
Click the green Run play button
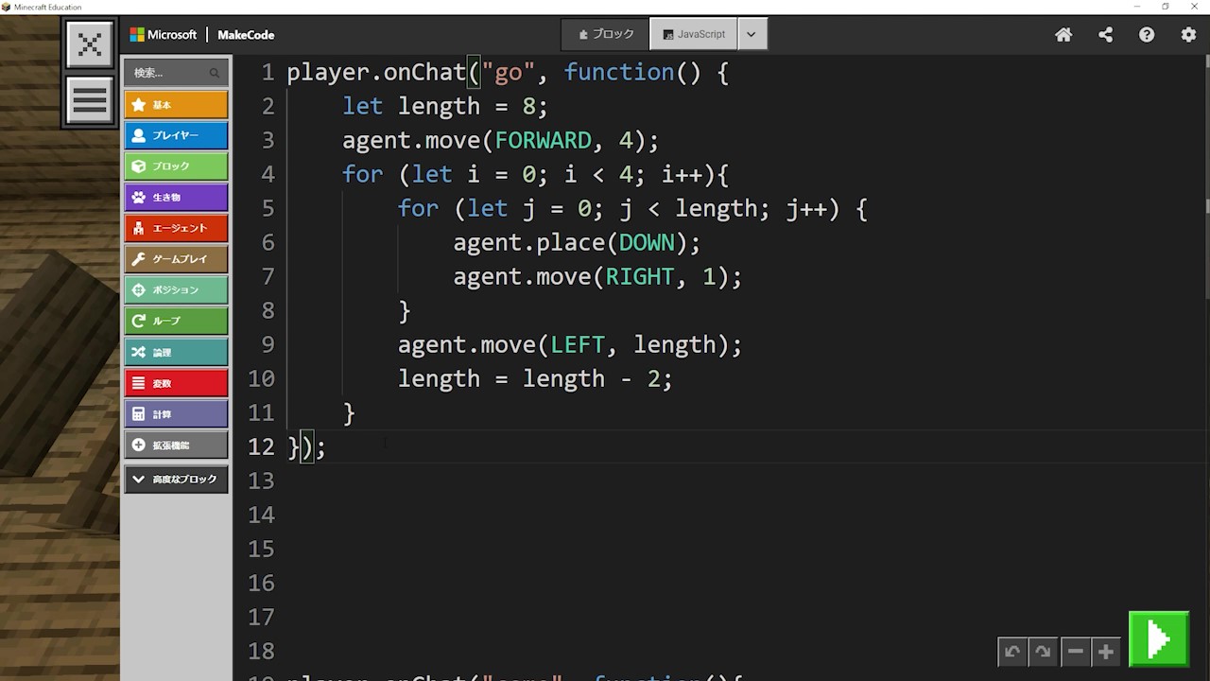click(1158, 639)
